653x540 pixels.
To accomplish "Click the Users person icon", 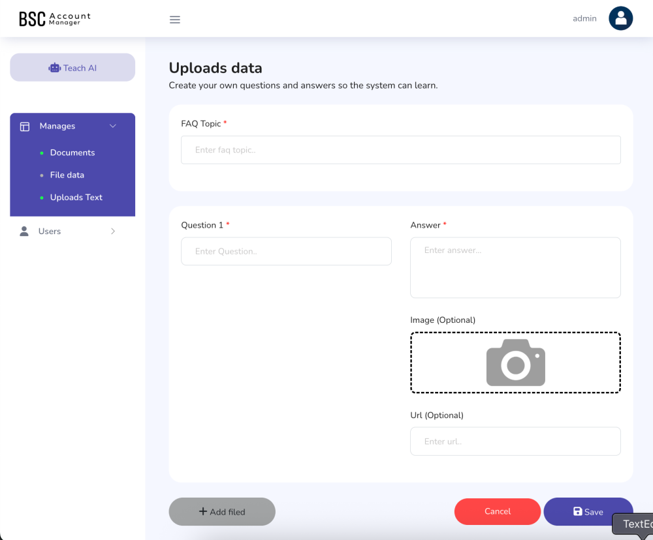I will tap(24, 232).
